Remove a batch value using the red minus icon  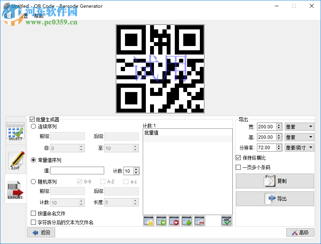(199, 221)
